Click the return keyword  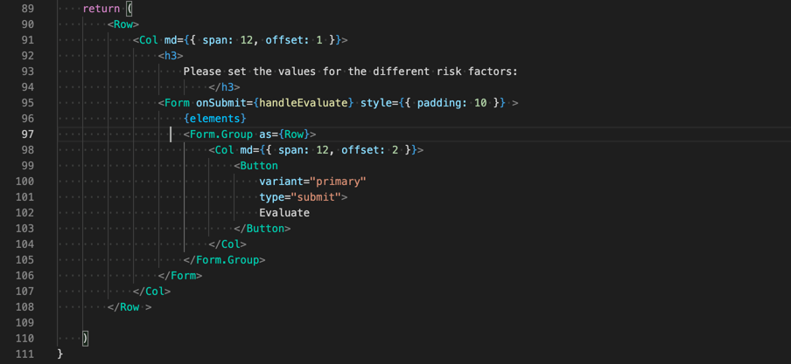point(101,9)
